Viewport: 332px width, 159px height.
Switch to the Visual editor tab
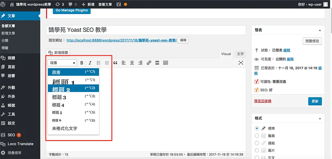point(226,54)
